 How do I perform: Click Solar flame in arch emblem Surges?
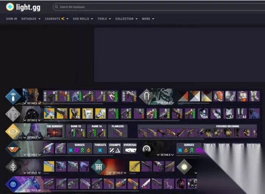coord(186,150)
